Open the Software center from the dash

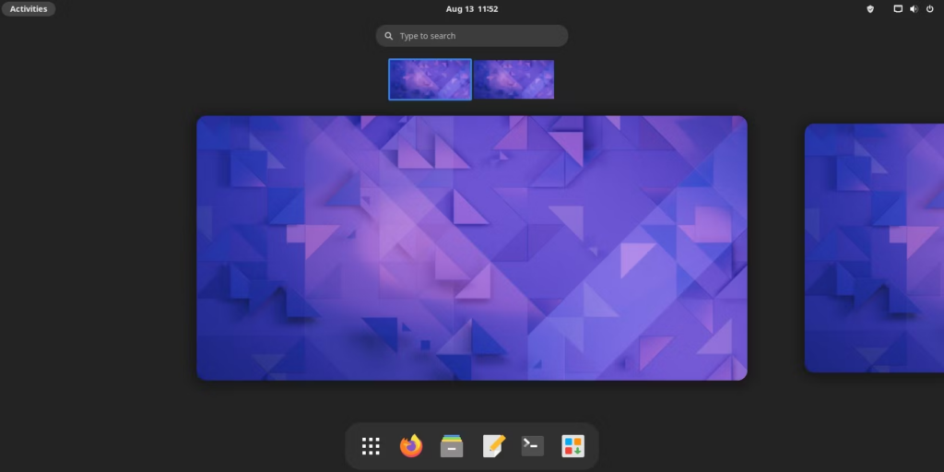point(573,446)
